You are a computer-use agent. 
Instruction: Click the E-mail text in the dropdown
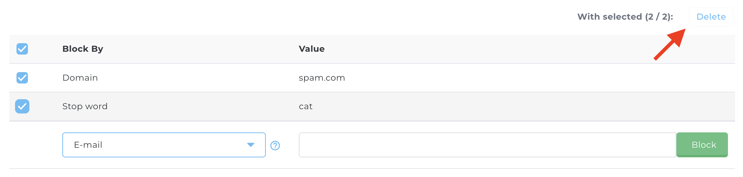pyautogui.click(x=88, y=145)
